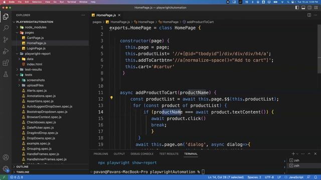
Task: Open the Extensions view
Action: point(6,63)
